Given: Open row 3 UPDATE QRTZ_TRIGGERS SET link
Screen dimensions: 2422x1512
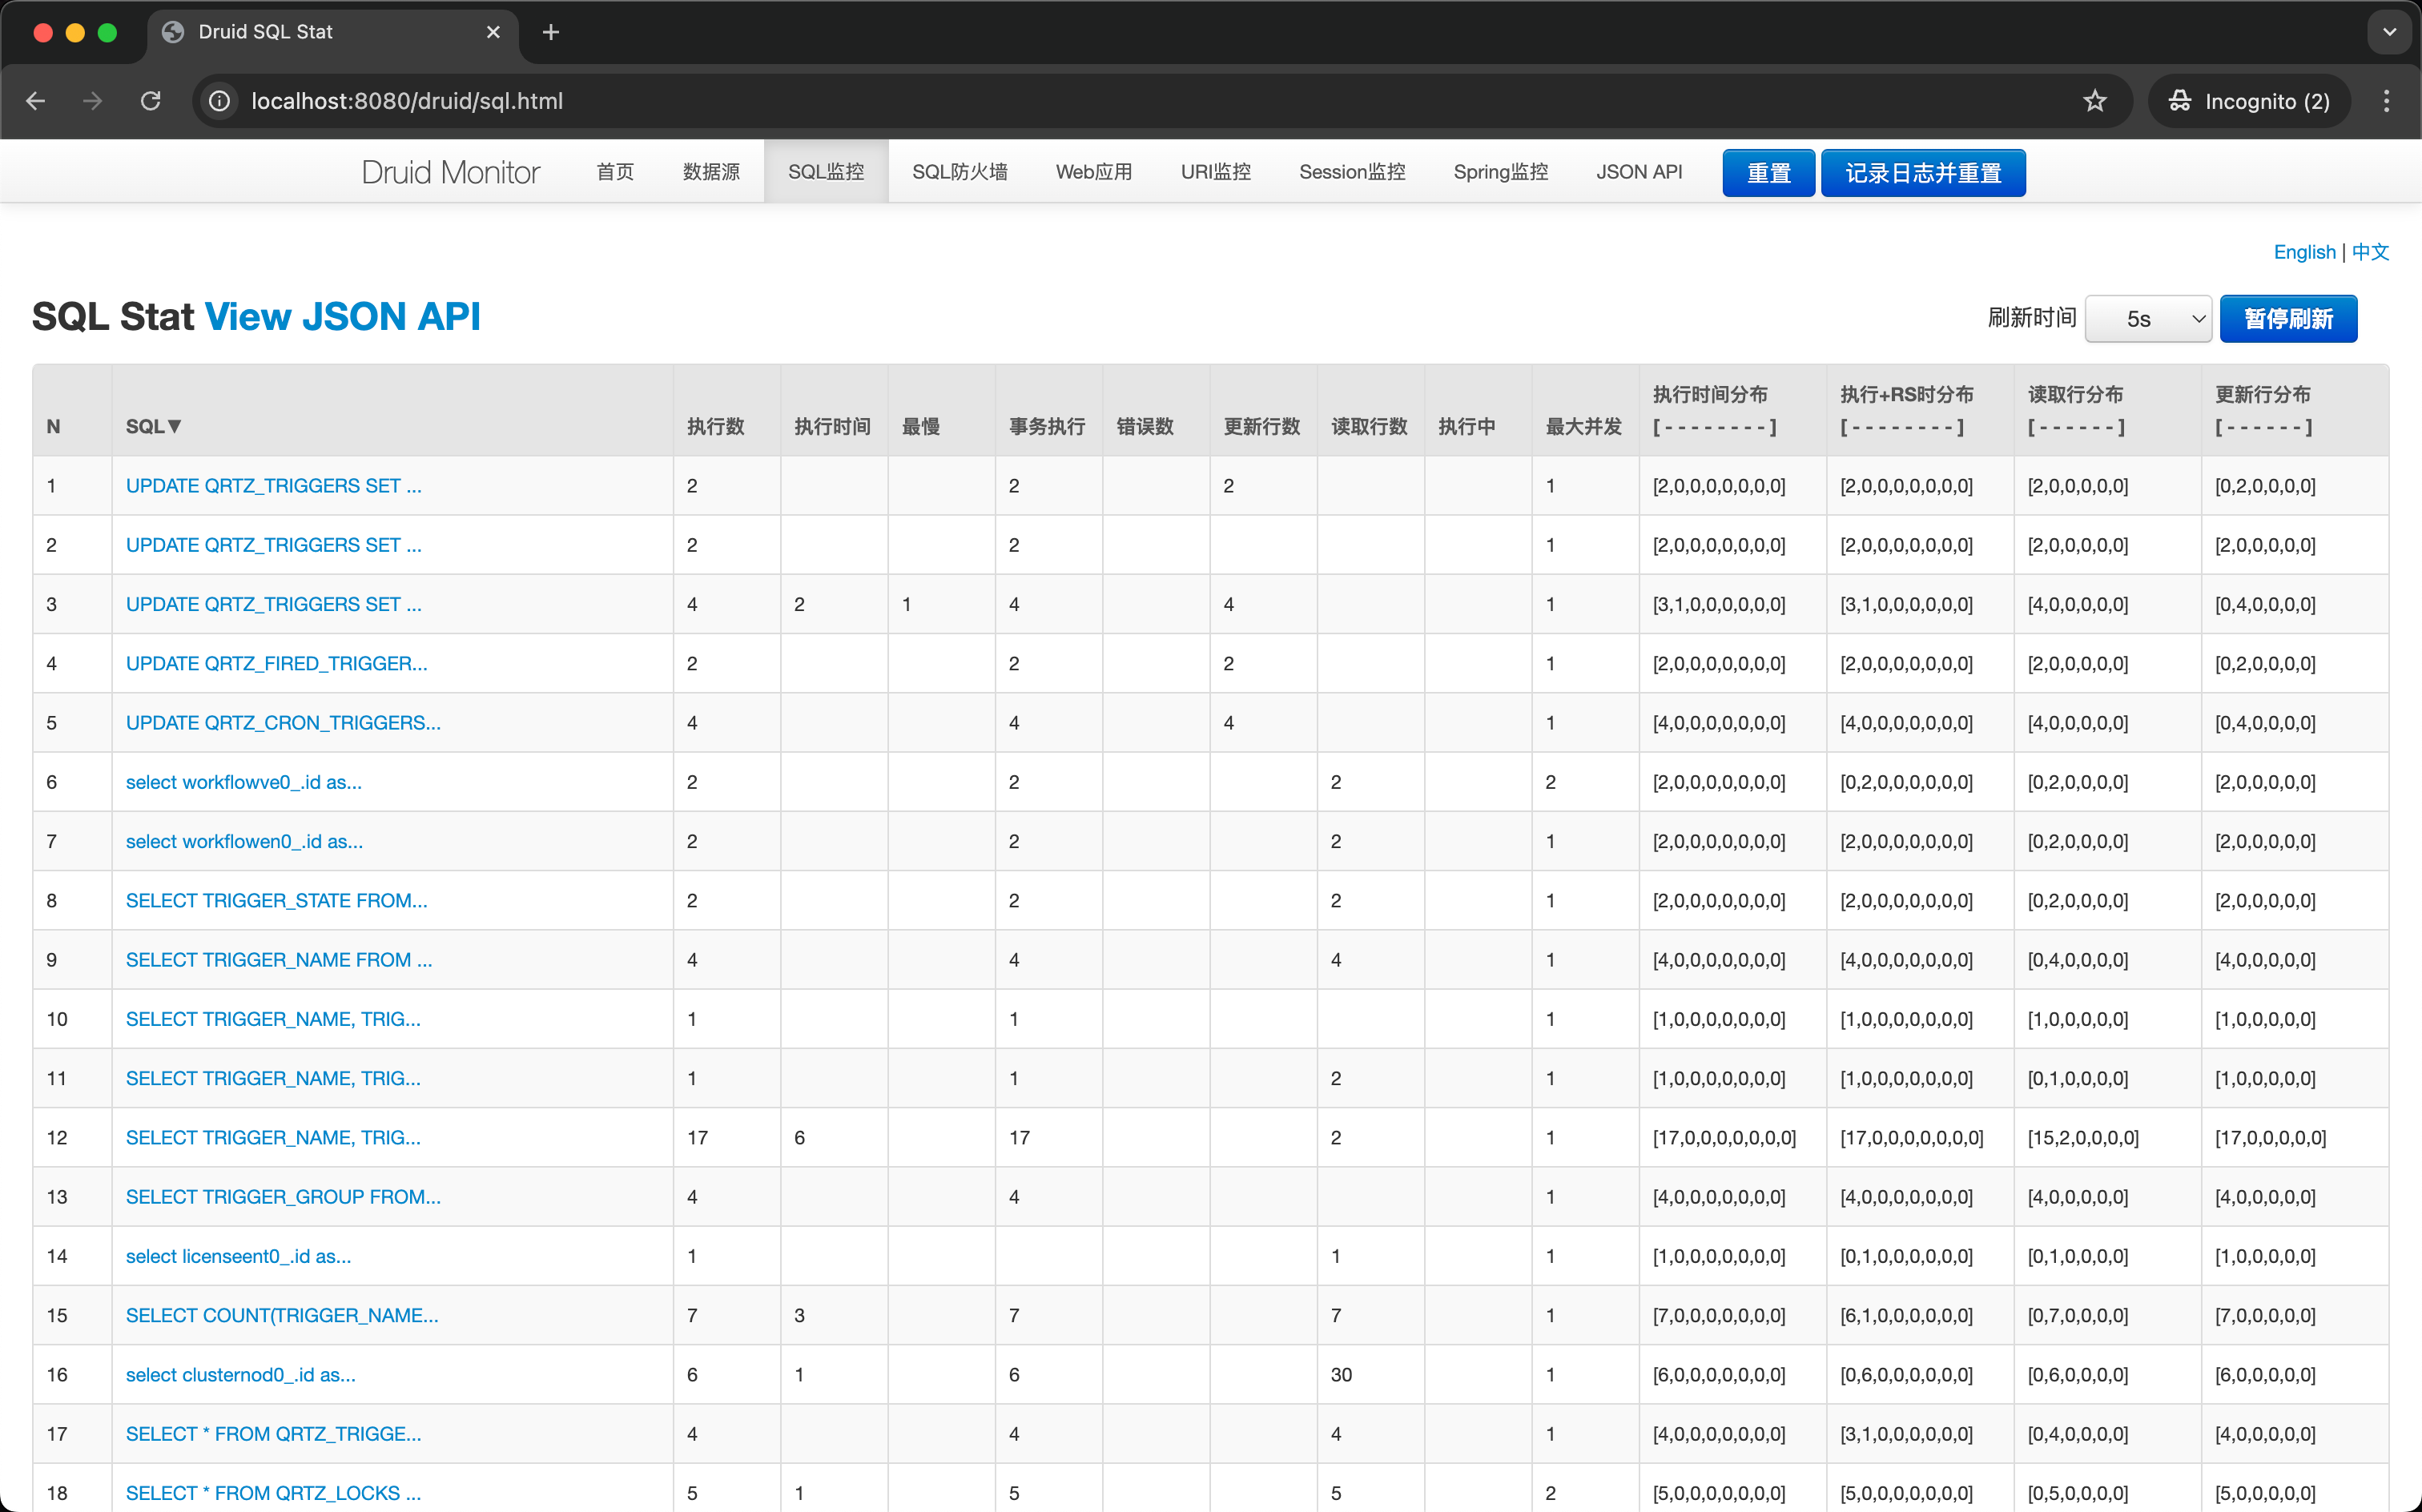Looking at the screenshot, I should point(274,604).
